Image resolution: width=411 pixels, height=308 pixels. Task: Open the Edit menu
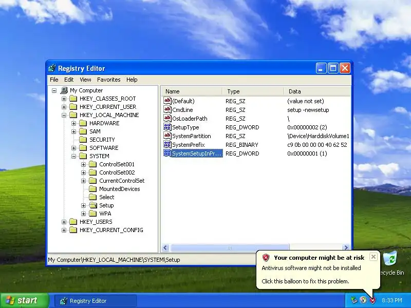(x=69, y=80)
